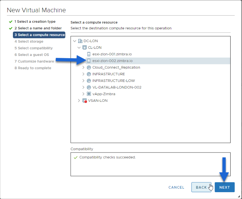Click the check mark beside step 2
The image size is (242, 199).
(11, 28)
